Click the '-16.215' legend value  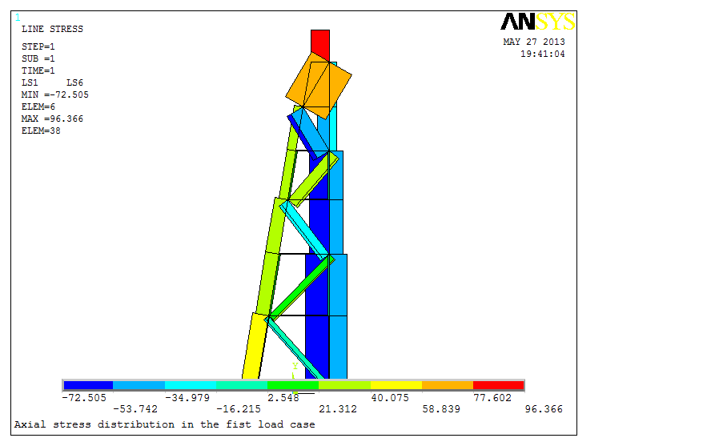(239, 409)
